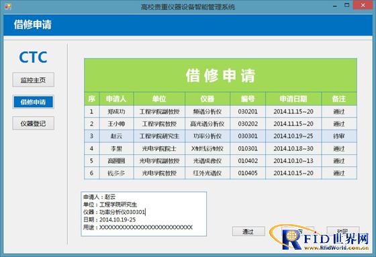The height and width of the screenshot is (257, 376).
Task: Select applicant 高圆圆 in the table
Action: pyautogui.click(x=117, y=160)
